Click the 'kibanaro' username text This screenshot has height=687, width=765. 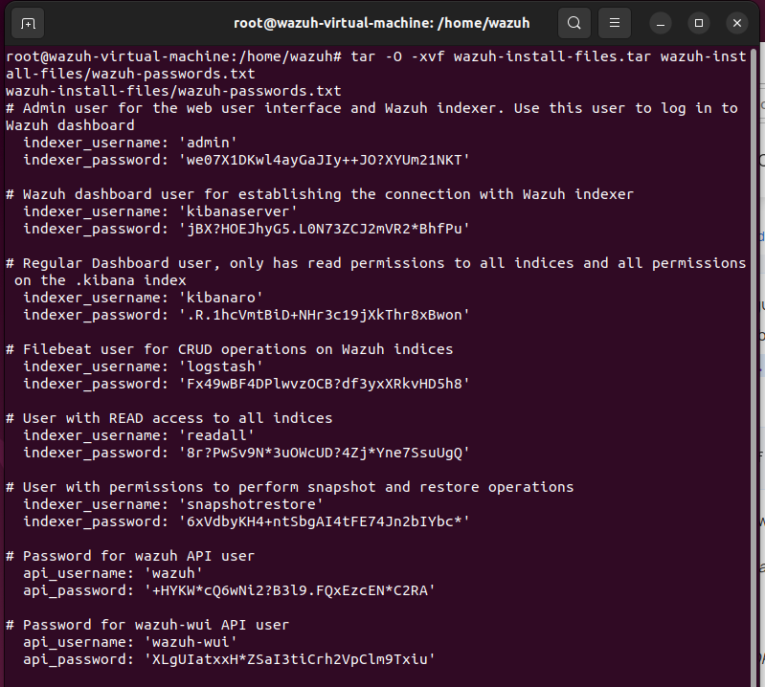220,298
